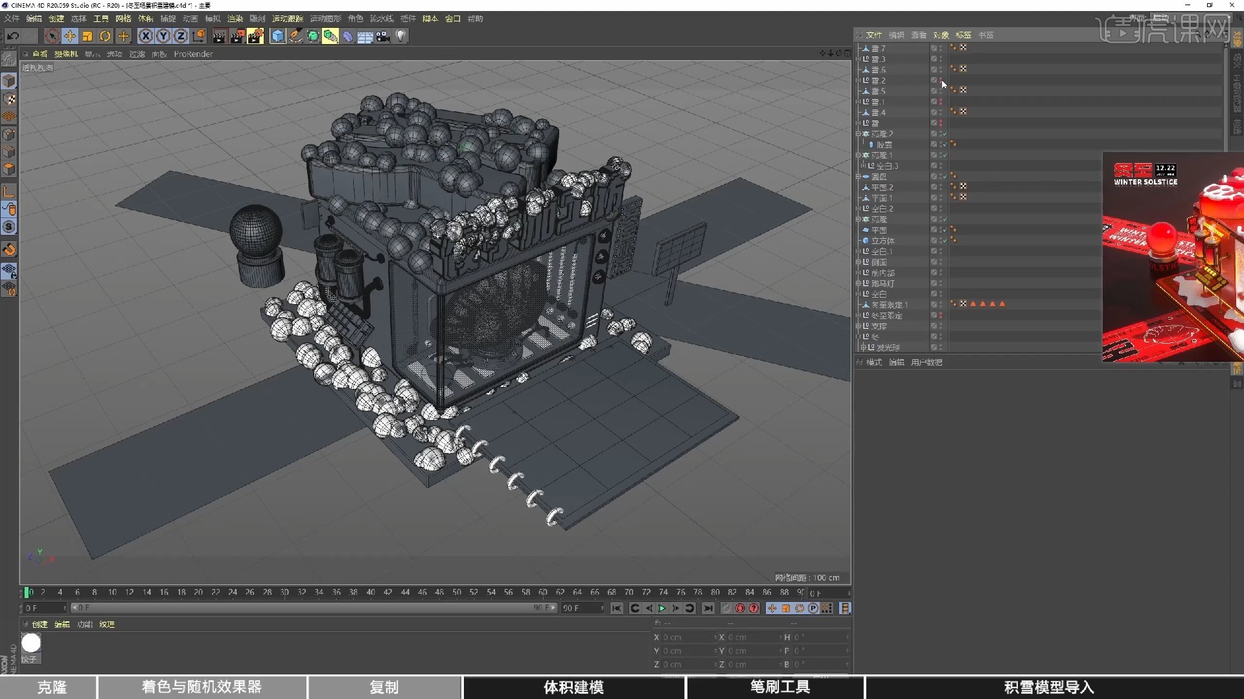The image size is (1244, 699).
Task: Select the 冬至驱定.1 object
Action: [889, 305]
